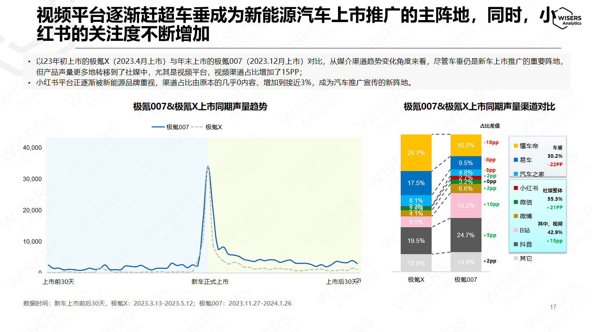Click the 30.2% 车垂 value
This screenshot has width=592, height=332.
point(555,156)
